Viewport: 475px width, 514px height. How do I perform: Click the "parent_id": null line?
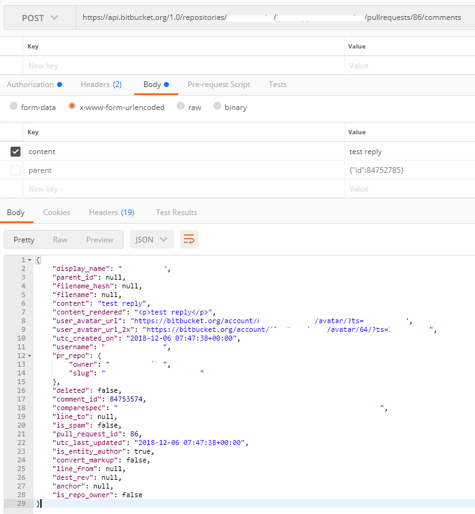point(89,277)
